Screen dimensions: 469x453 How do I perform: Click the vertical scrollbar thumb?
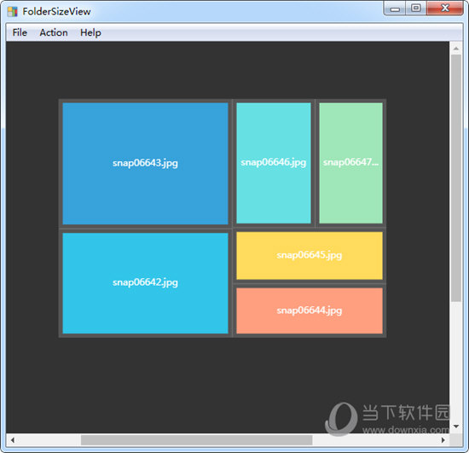click(x=456, y=178)
